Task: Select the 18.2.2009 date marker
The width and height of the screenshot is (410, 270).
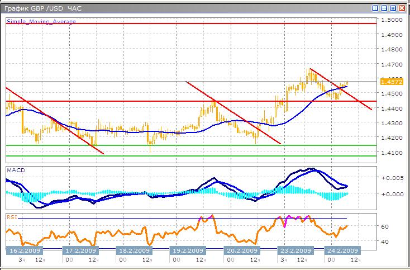Action: [132, 250]
